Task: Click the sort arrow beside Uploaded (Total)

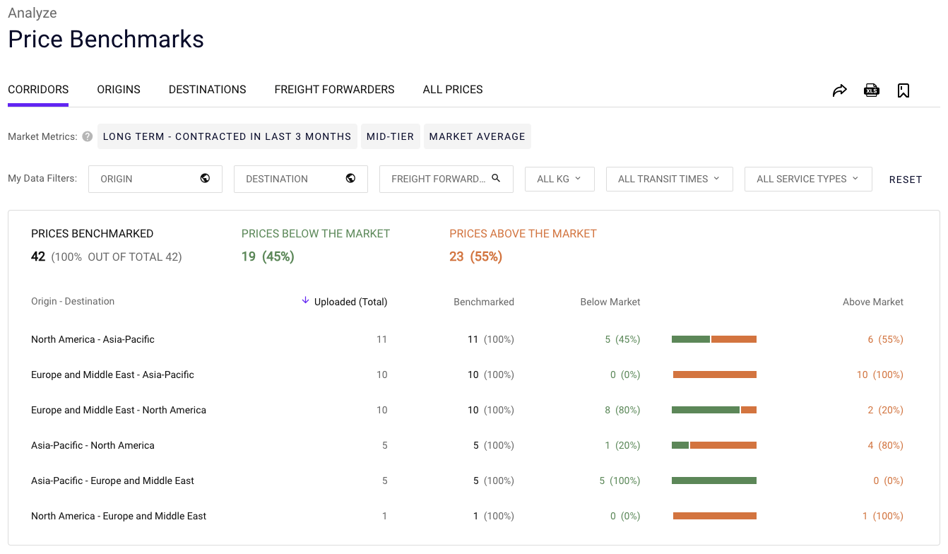Action: 305,300
